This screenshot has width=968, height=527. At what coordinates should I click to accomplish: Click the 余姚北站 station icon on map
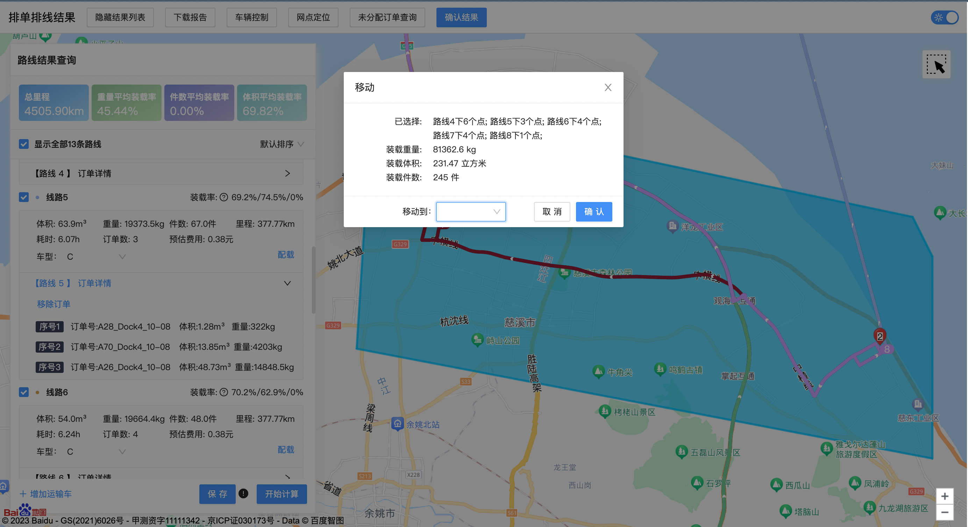[x=397, y=424]
